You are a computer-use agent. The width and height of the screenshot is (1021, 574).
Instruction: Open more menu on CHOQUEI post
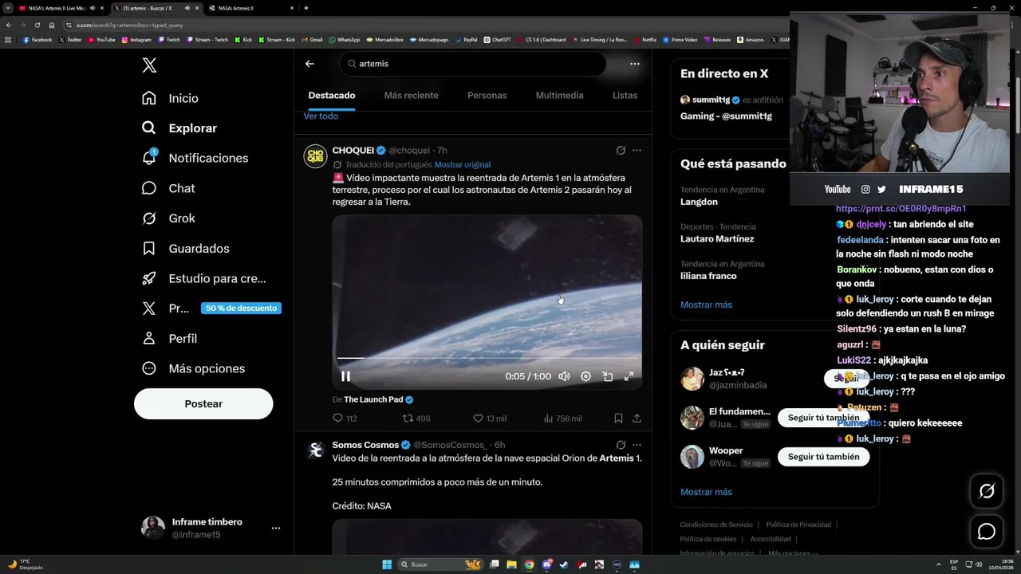[x=637, y=150]
